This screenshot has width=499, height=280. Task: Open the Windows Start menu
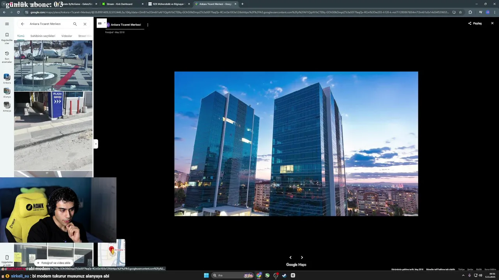(x=206, y=275)
